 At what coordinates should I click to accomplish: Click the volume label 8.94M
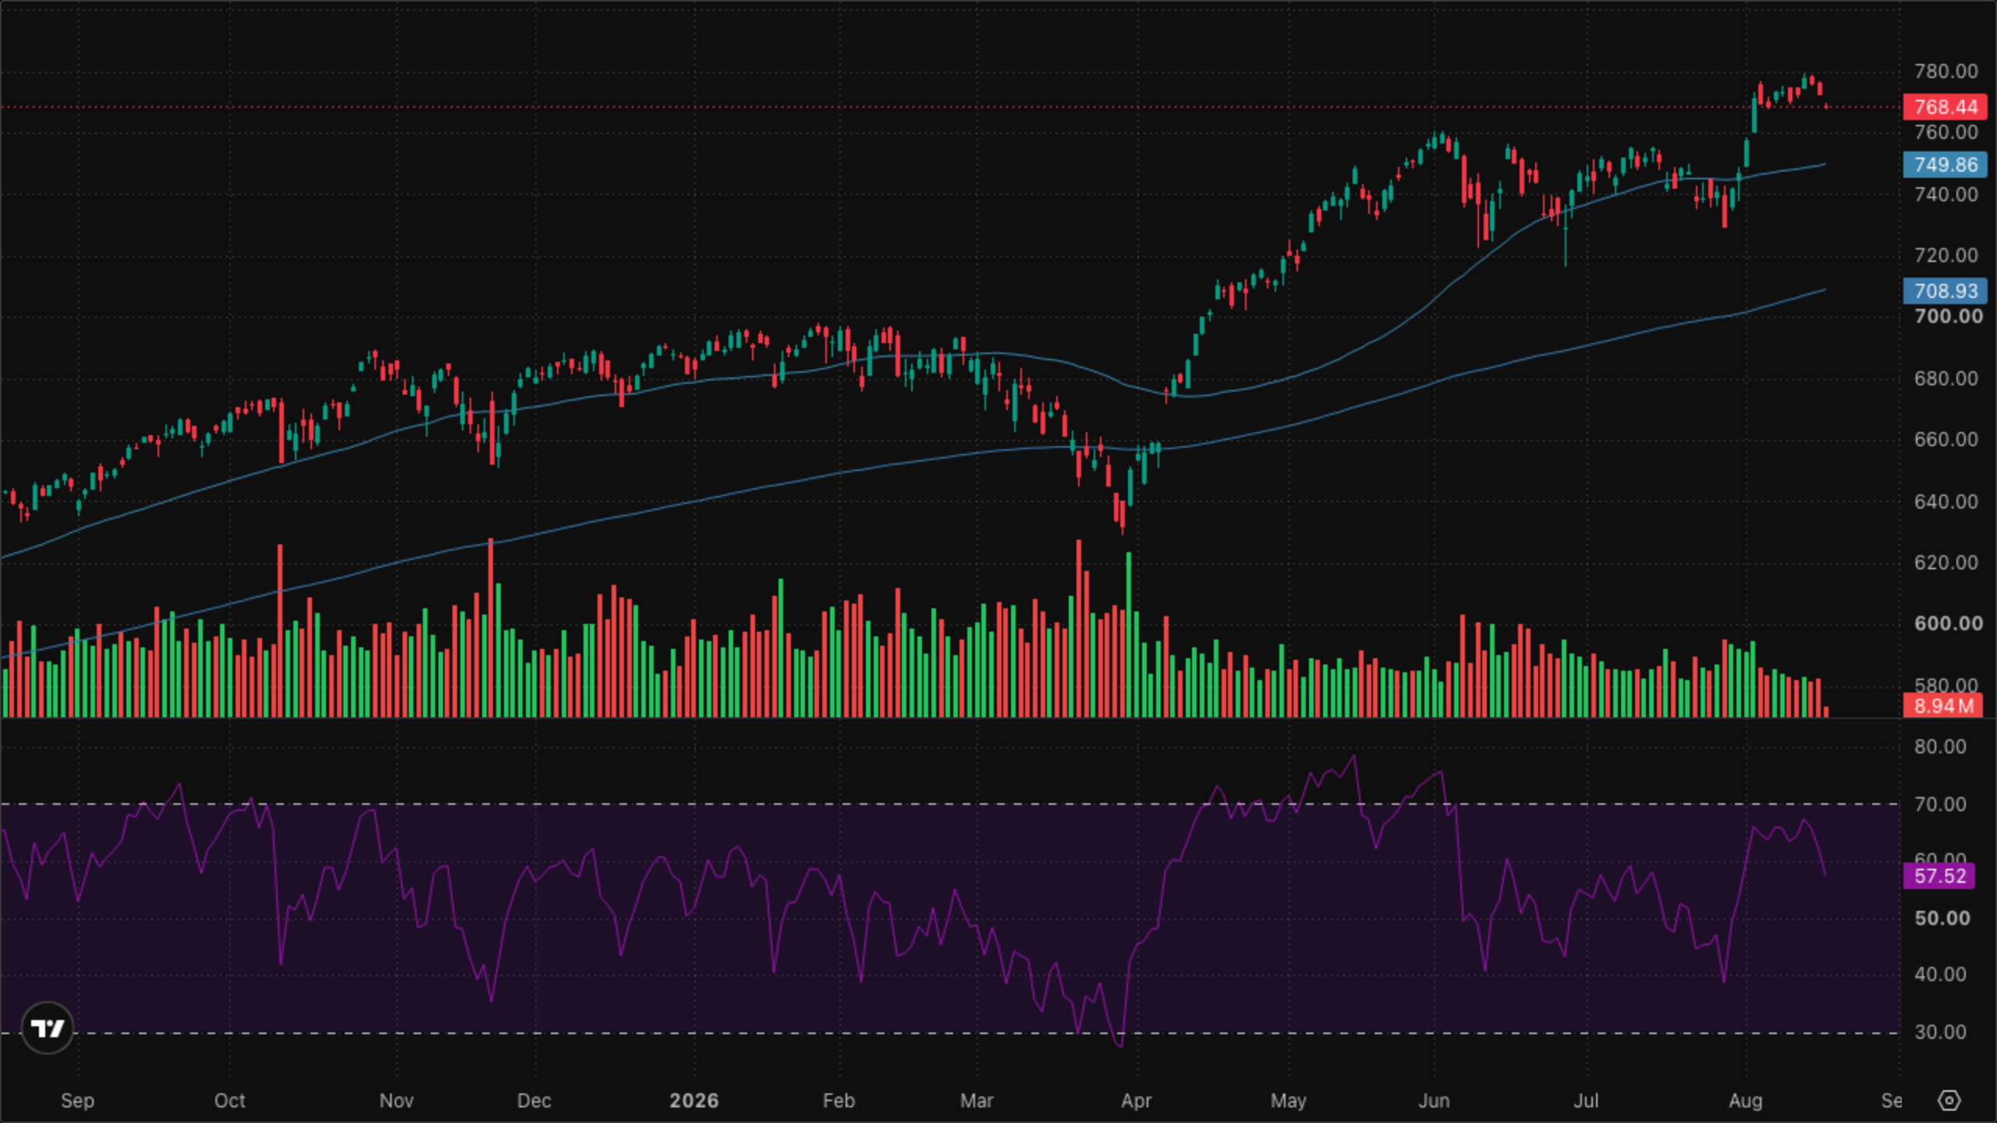[x=1942, y=706]
